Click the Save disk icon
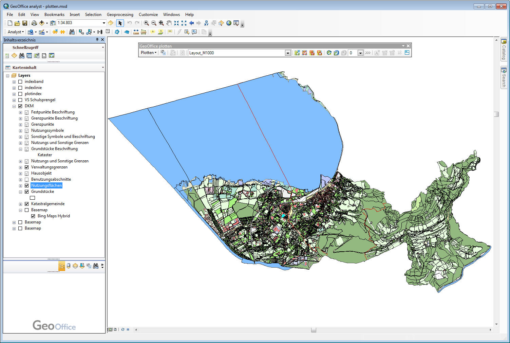510x343 pixels. pyautogui.click(x=25, y=23)
